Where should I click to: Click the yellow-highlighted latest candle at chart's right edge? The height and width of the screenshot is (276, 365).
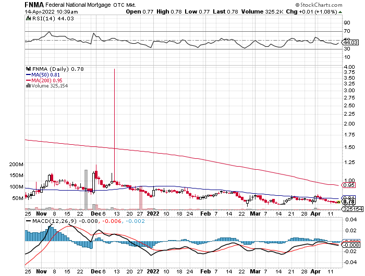[339, 202]
